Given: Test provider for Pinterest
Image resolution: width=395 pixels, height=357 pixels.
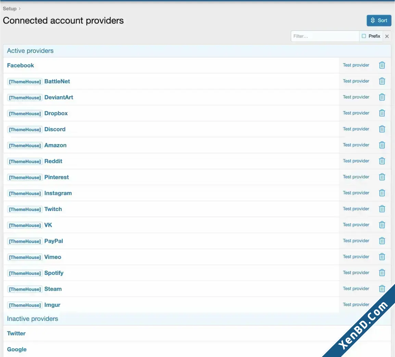Looking at the screenshot, I should point(356,177).
